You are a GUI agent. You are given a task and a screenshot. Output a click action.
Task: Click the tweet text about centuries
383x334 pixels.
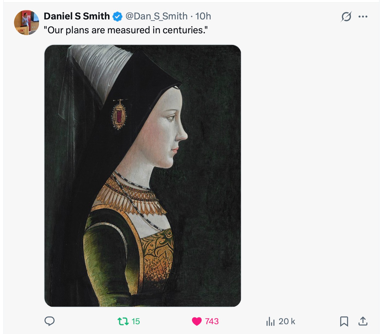(x=126, y=30)
